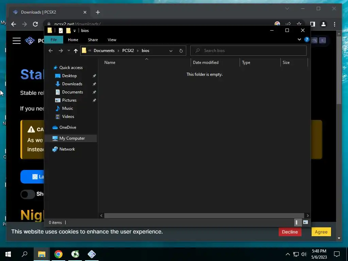Viewport: 348px width, 261px height.
Task: Reload the Chrome page
Action: [35, 24]
